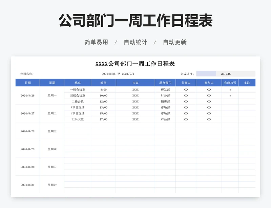Select the 承办部门 column header
Screen dimensions: 271x208
click(x=165, y=82)
